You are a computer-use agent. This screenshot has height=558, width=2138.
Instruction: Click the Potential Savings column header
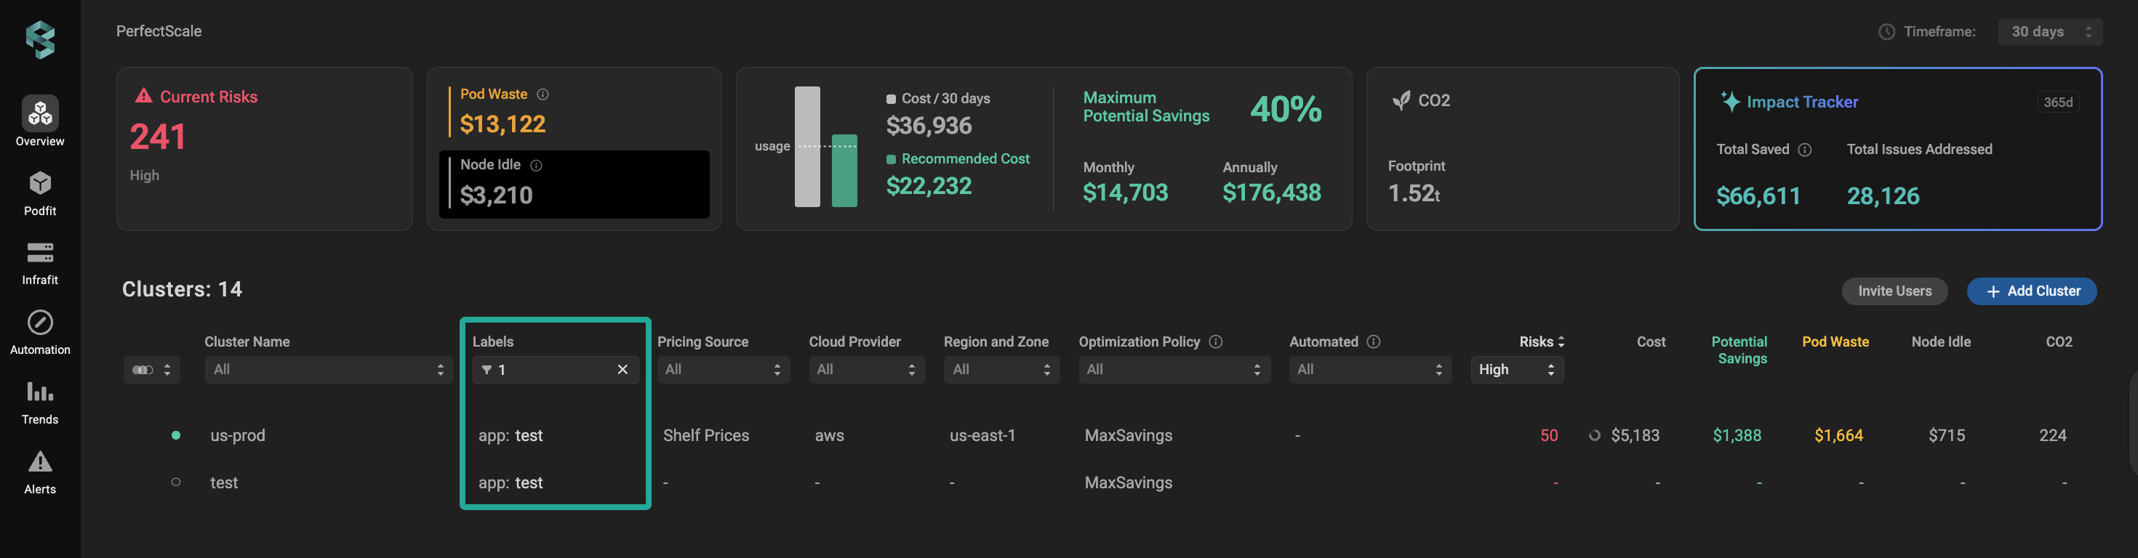(x=1740, y=350)
